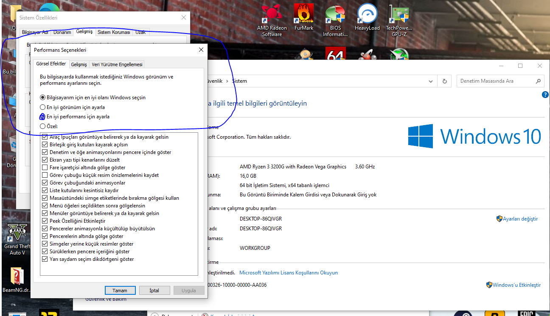Image resolution: width=550 pixels, height=316 pixels.
Task: Refresh the Control Panel address bar
Action: pyautogui.click(x=444, y=81)
